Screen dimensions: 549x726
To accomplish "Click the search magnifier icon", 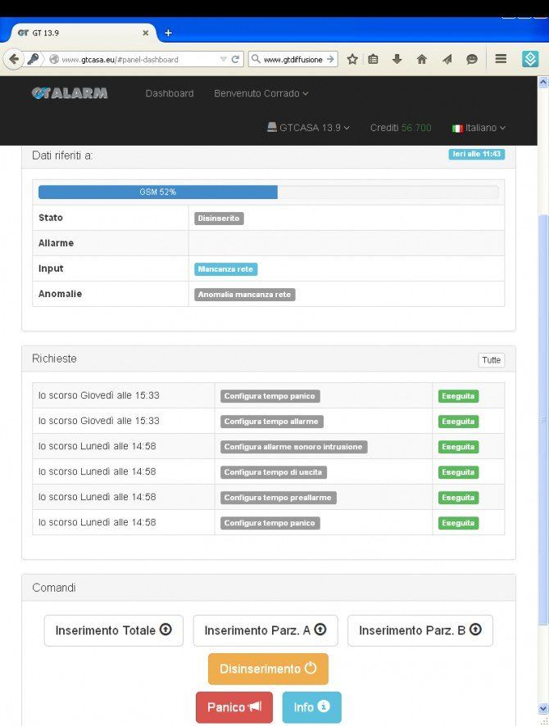I will point(256,59).
